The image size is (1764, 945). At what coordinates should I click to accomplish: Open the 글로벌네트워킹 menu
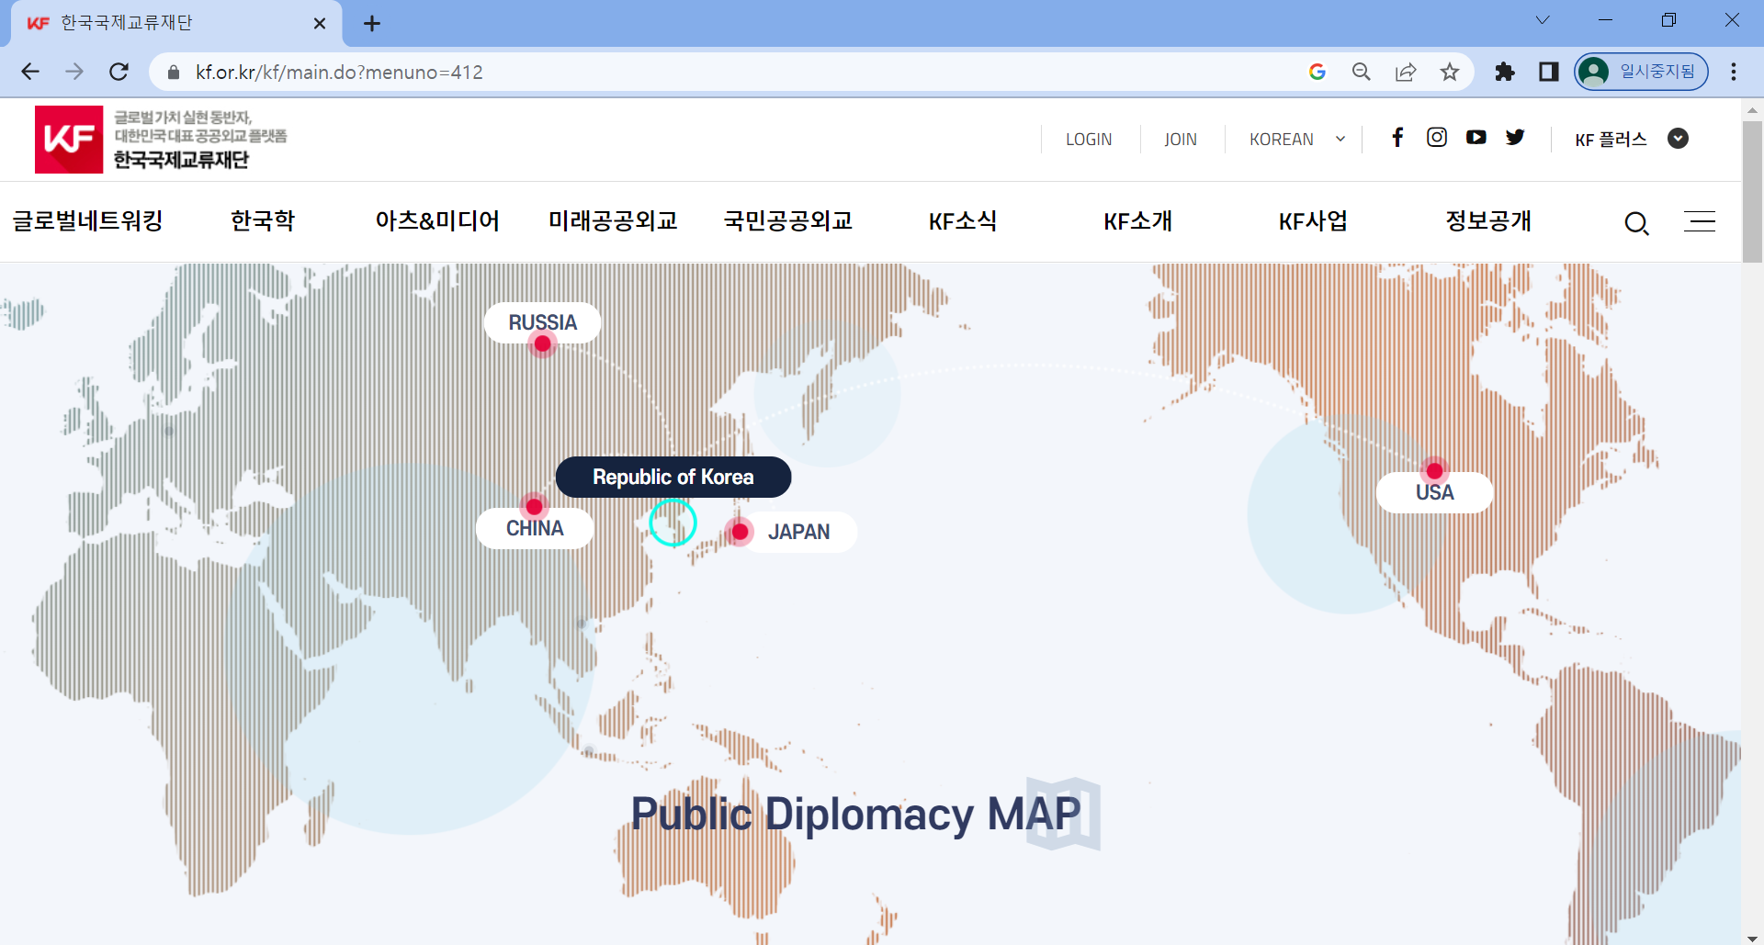87,221
